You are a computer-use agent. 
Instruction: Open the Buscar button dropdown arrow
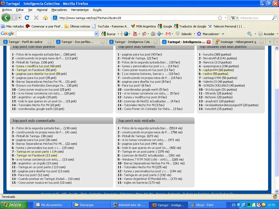coord(118,34)
